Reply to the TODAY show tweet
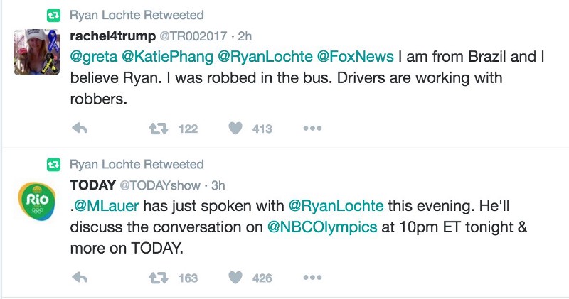The height and width of the screenshot is (299, 569). coord(80,278)
